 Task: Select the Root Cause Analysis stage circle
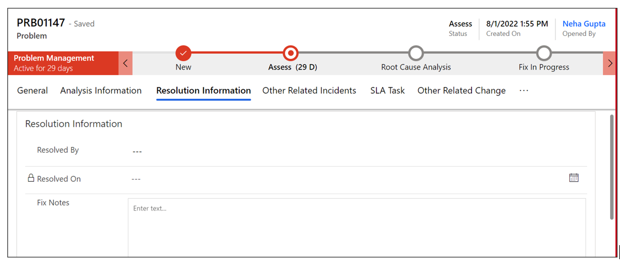click(x=416, y=53)
